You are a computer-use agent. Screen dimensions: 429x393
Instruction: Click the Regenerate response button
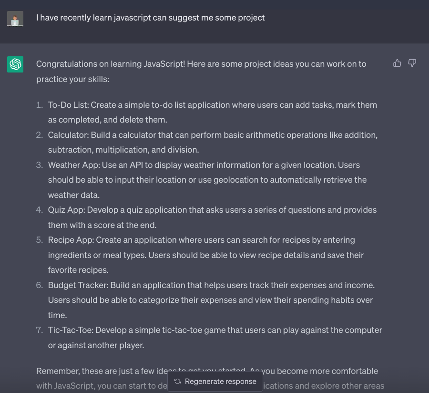pos(215,381)
